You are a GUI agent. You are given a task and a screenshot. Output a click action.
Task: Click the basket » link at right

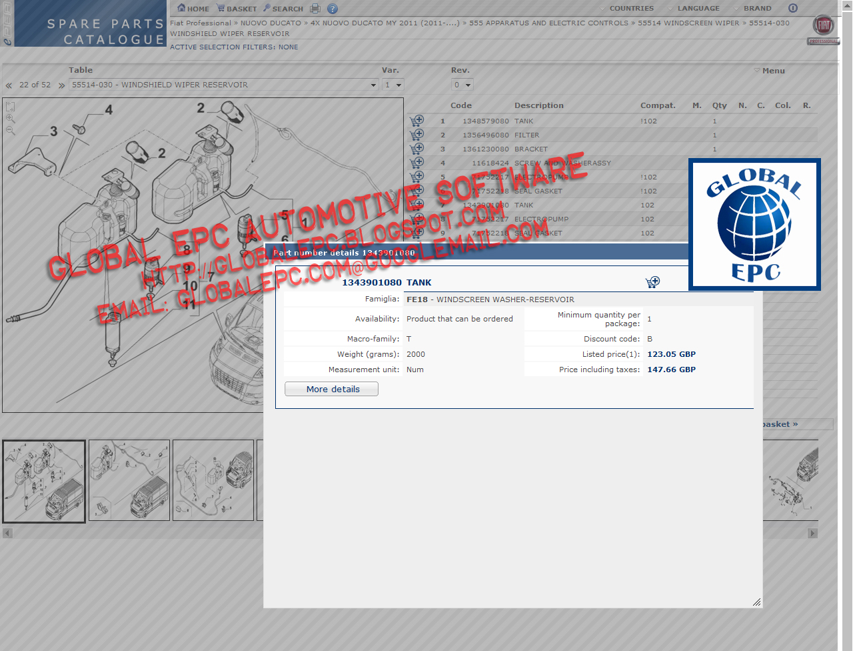tap(780, 424)
